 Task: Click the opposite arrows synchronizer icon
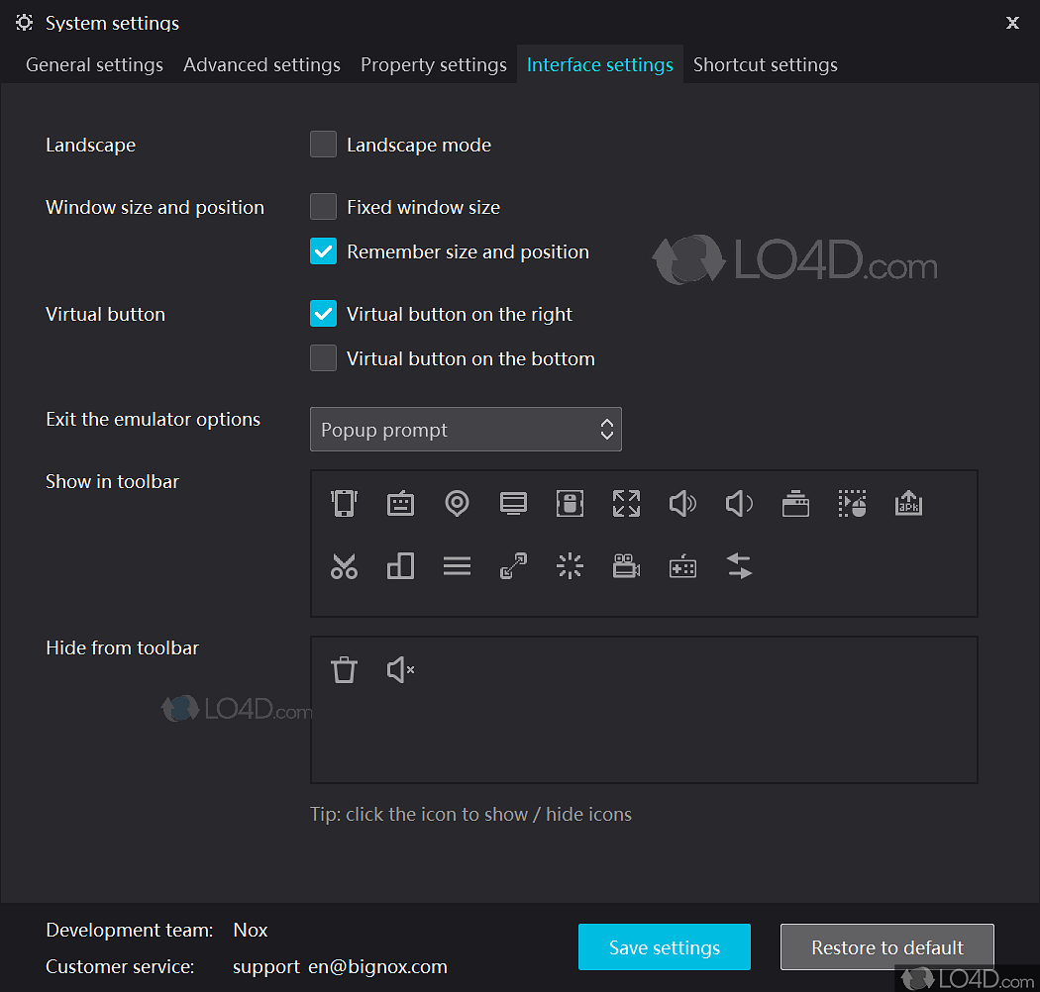(739, 566)
